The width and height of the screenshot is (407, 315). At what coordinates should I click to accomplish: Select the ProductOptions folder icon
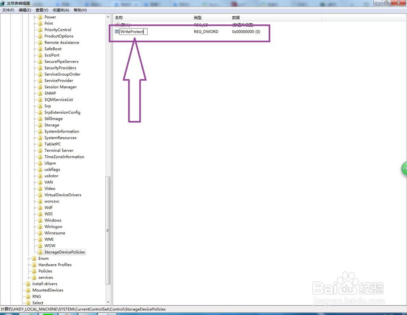click(x=40, y=36)
